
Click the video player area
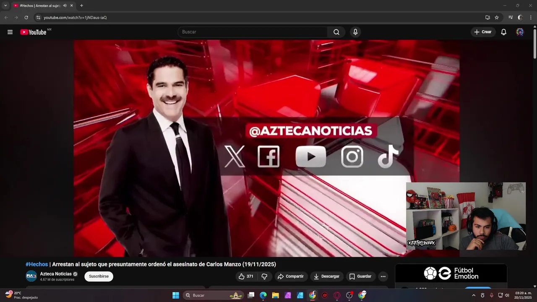(266, 148)
